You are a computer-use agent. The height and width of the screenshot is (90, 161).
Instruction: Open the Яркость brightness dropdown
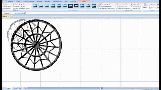coord(6,4)
